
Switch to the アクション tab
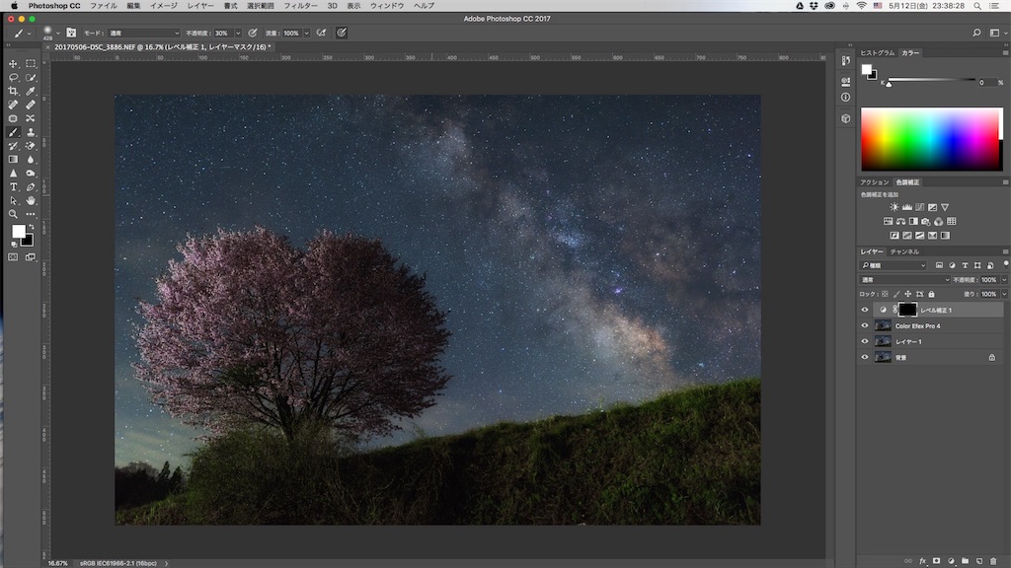click(875, 182)
